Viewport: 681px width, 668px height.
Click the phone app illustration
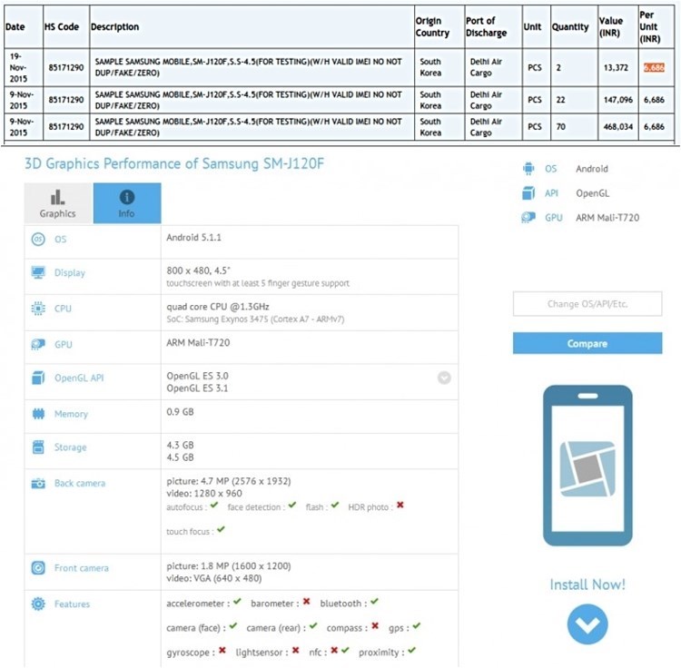587,466
